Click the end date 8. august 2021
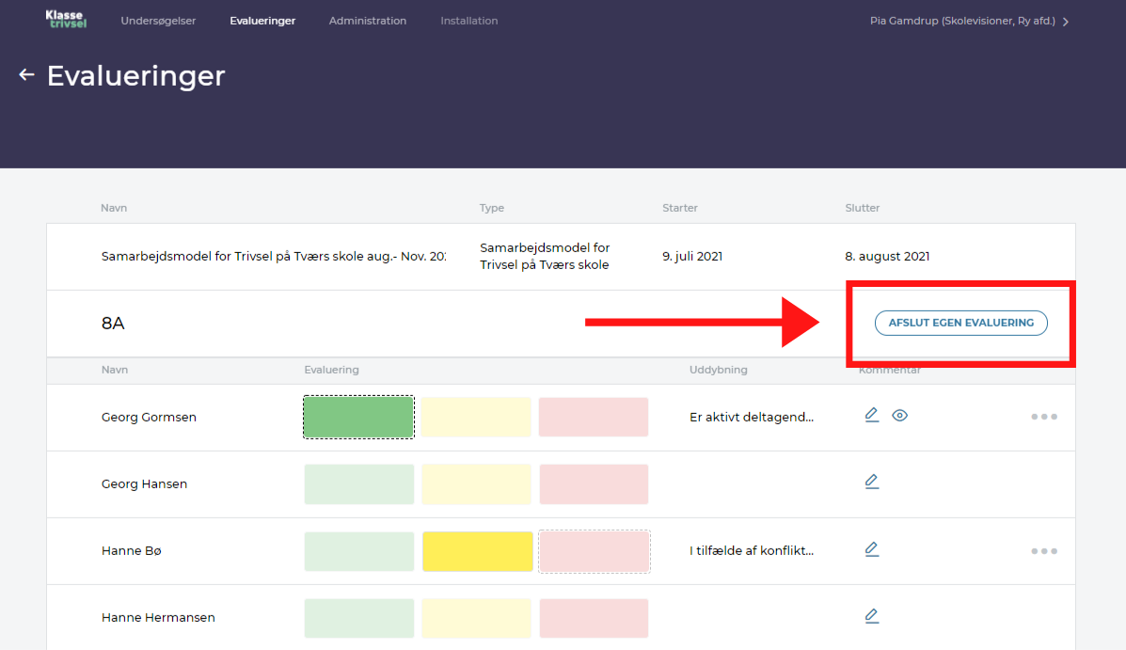The height and width of the screenshot is (650, 1126). point(887,257)
